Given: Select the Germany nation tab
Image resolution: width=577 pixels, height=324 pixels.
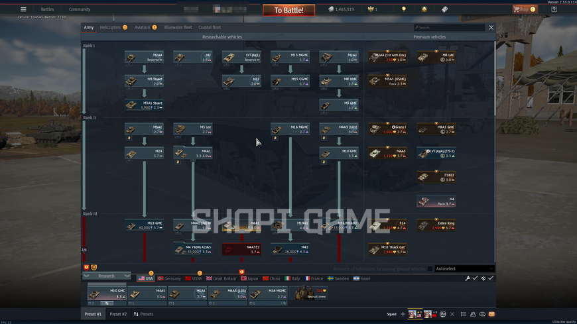Looking at the screenshot, I should coord(169,278).
